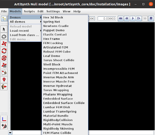Click the greyed-out skip forward button
The image size is (155, 135).
(145, 18)
